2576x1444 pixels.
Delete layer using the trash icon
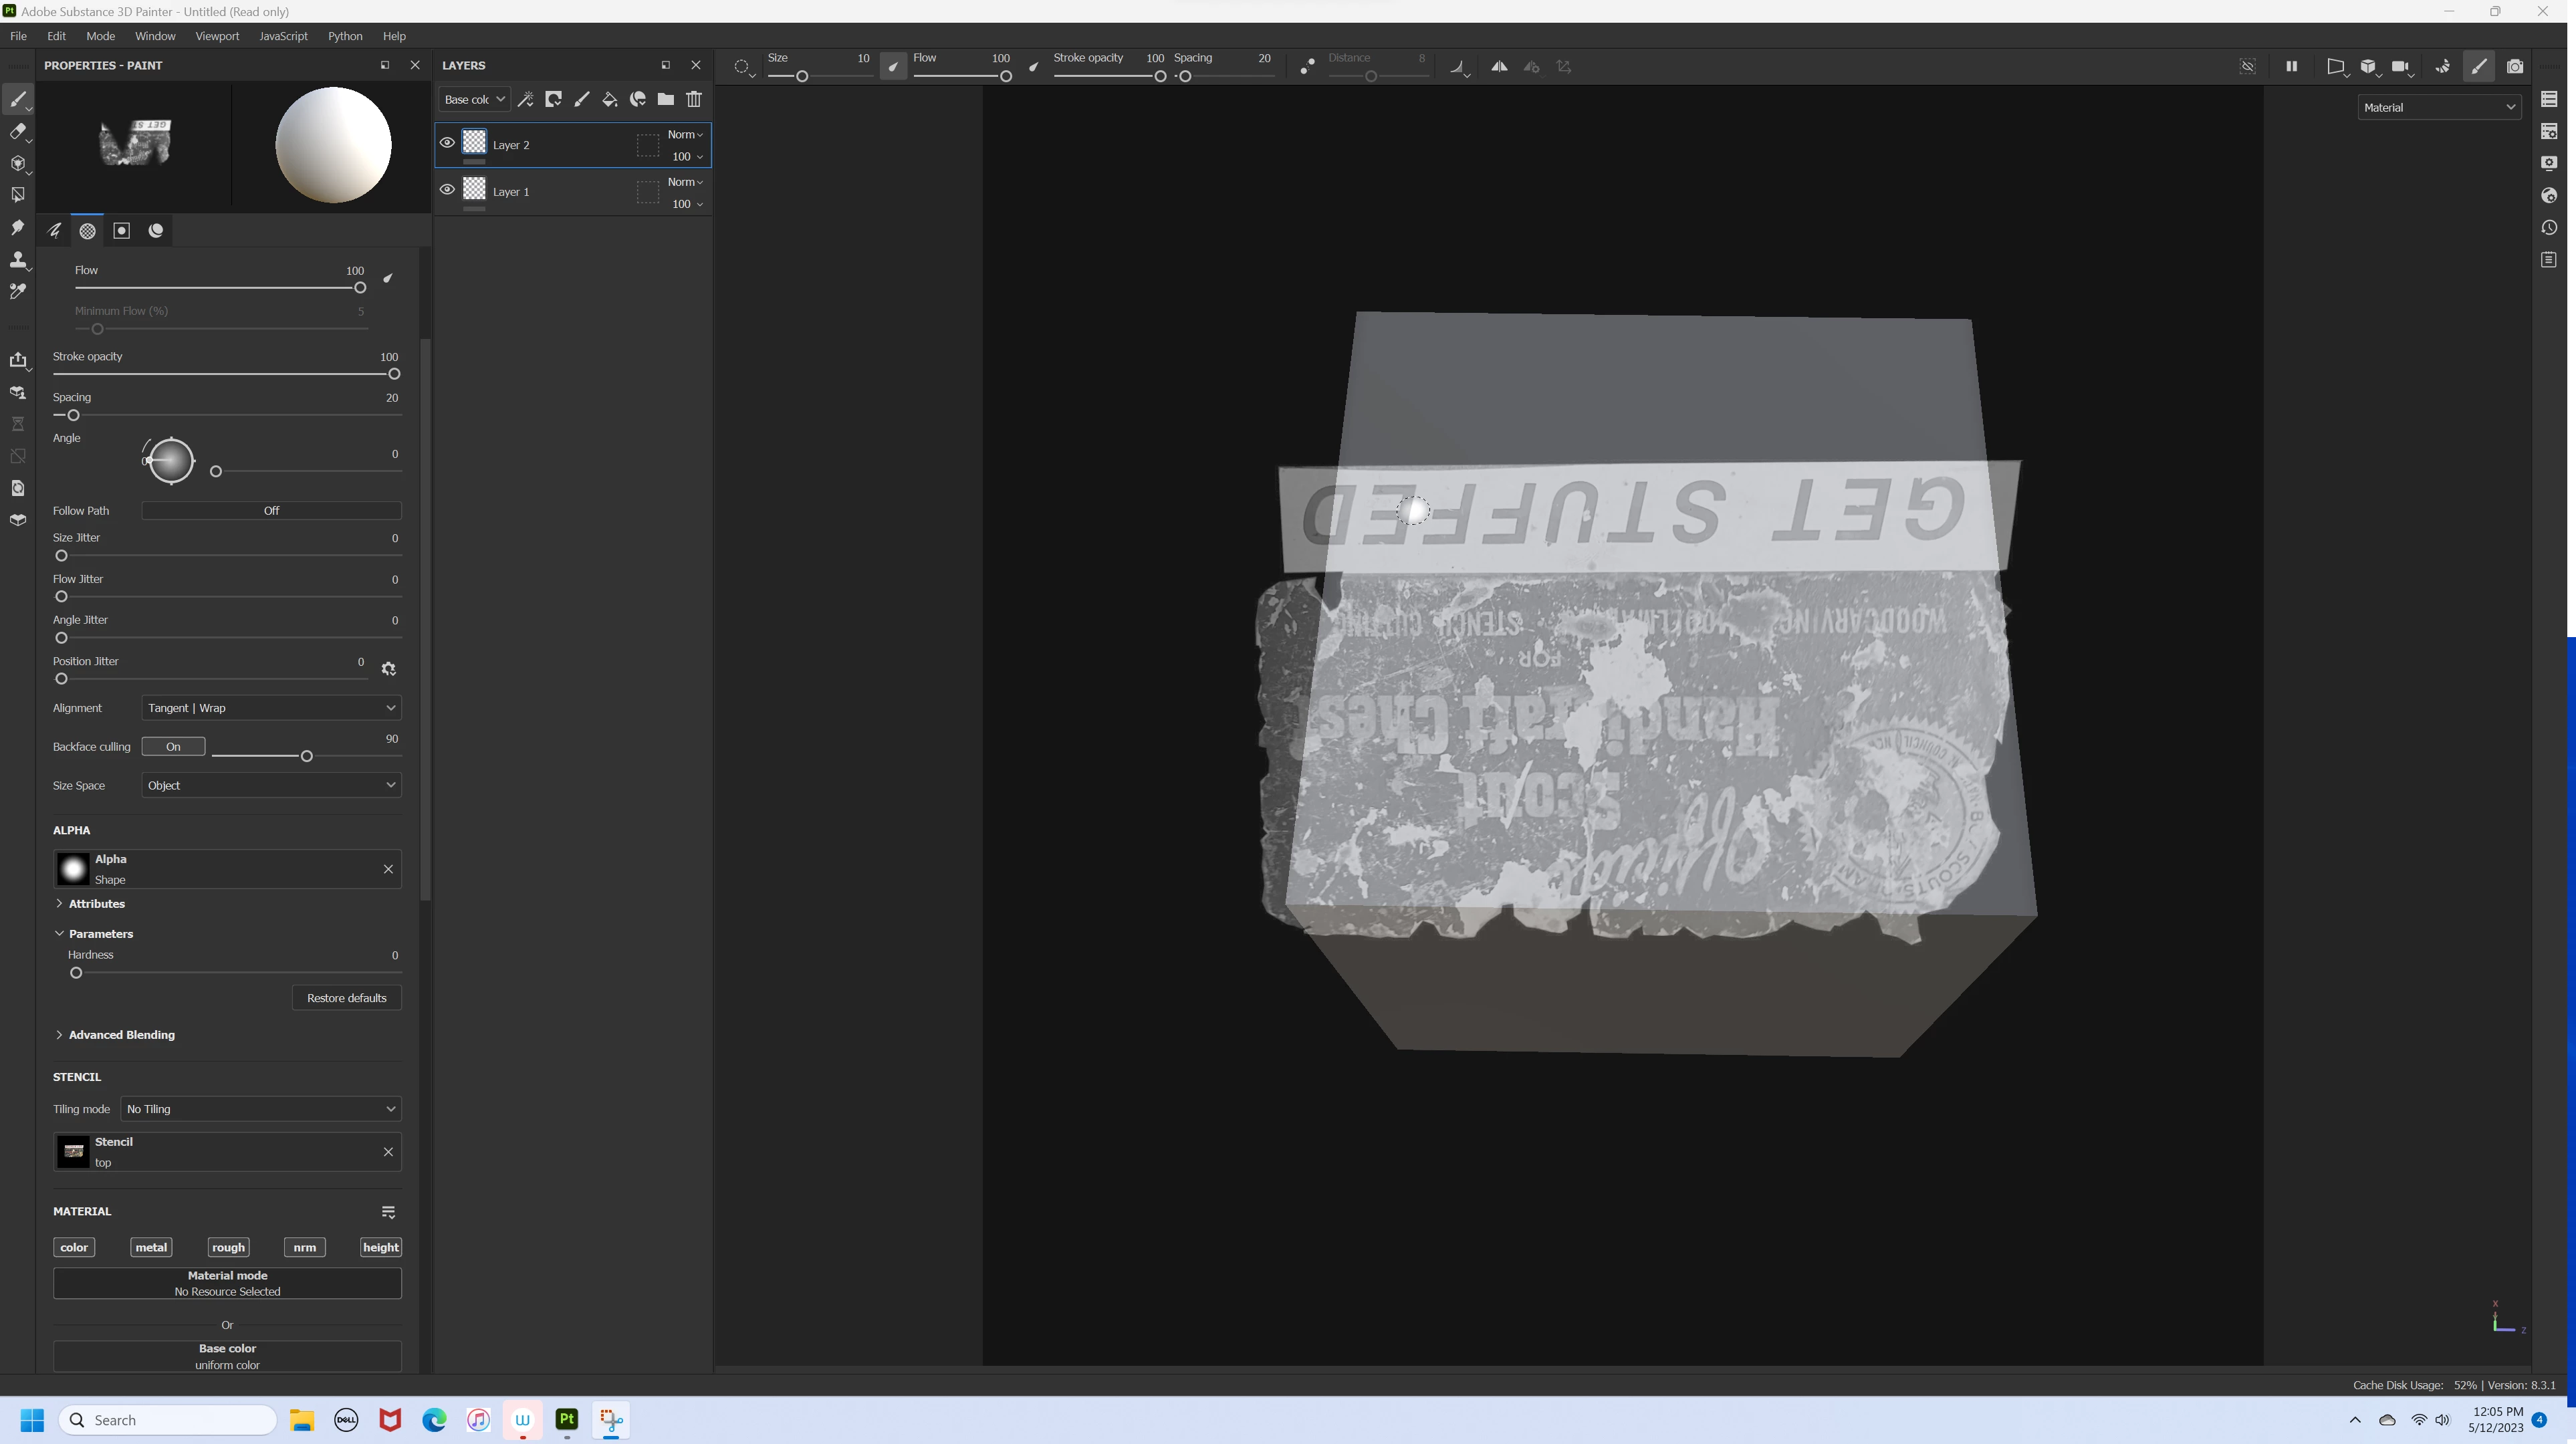pyautogui.click(x=694, y=99)
